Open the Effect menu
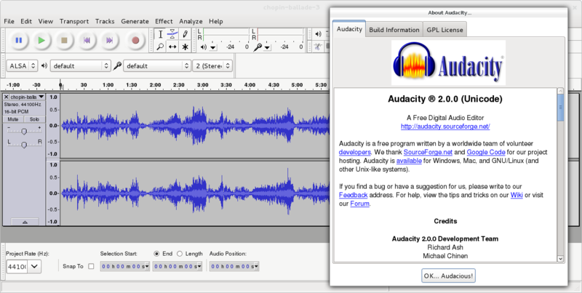The width and height of the screenshot is (582, 293). tap(164, 21)
